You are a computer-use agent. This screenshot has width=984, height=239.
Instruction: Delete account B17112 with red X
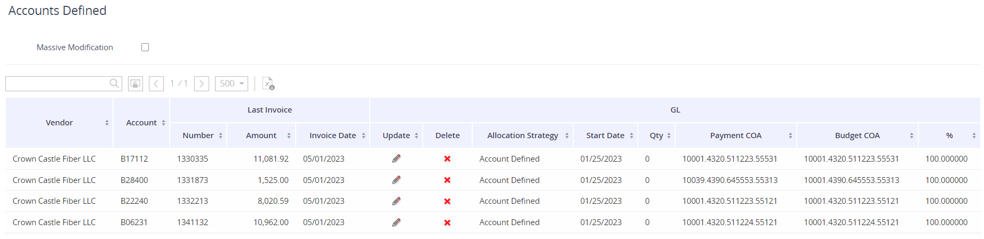point(447,159)
